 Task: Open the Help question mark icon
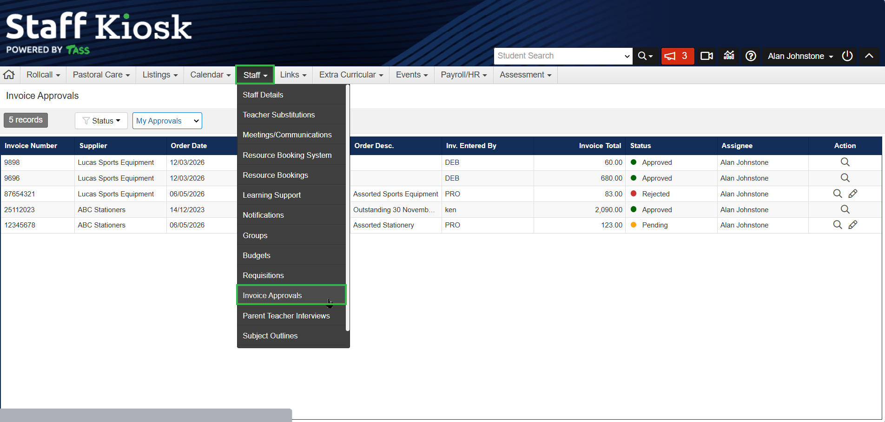click(x=751, y=56)
